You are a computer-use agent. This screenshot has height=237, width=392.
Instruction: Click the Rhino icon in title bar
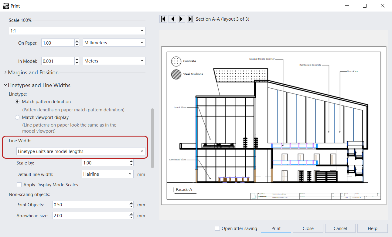pos(6,6)
